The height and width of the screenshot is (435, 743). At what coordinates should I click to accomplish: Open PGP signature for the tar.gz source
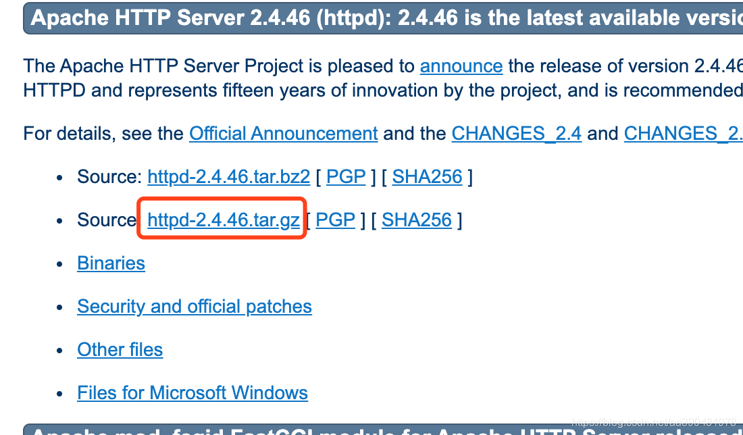coord(336,220)
